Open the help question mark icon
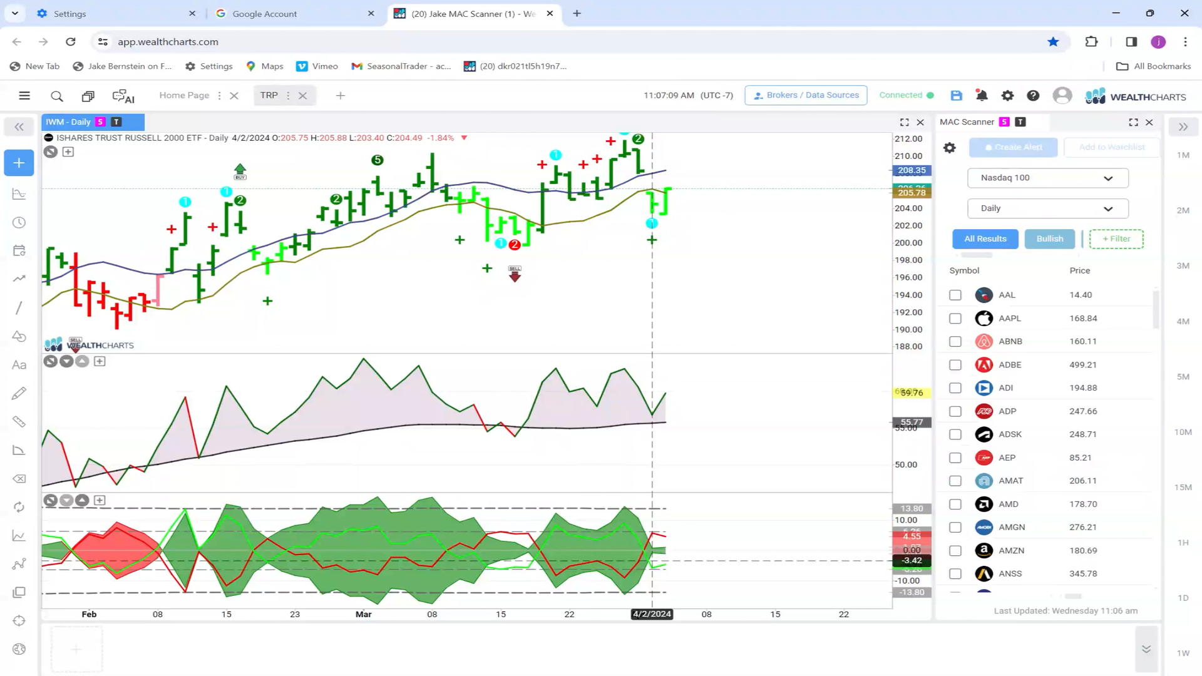Screen dimensions: 1202x676 pyautogui.click(x=1033, y=95)
